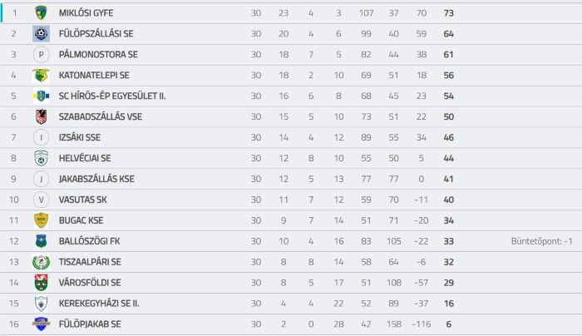Click the Miklósi GYFE team crest
Image resolution: width=582 pixels, height=336 pixels.
(x=41, y=13)
